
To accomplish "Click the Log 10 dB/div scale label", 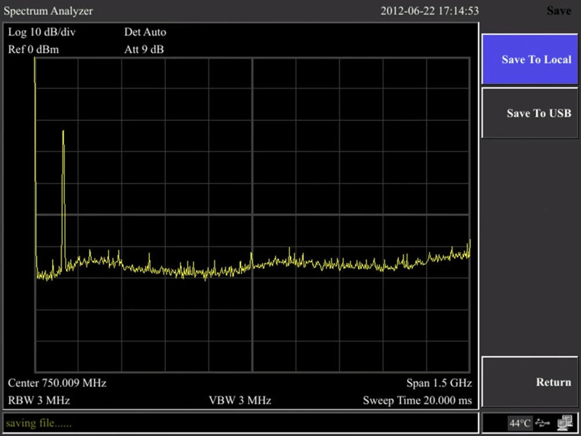I will [x=42, y=32].
